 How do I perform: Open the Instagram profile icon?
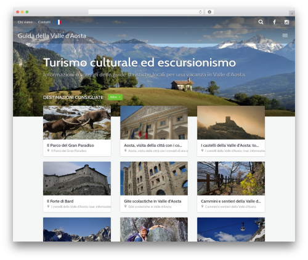pyautogui.click(x=286, y=22)
